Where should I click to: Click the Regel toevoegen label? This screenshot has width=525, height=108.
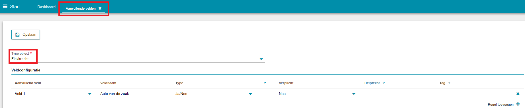(501, 105)
